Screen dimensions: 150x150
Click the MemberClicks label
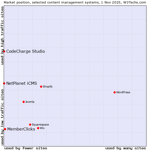click(21, 129)
